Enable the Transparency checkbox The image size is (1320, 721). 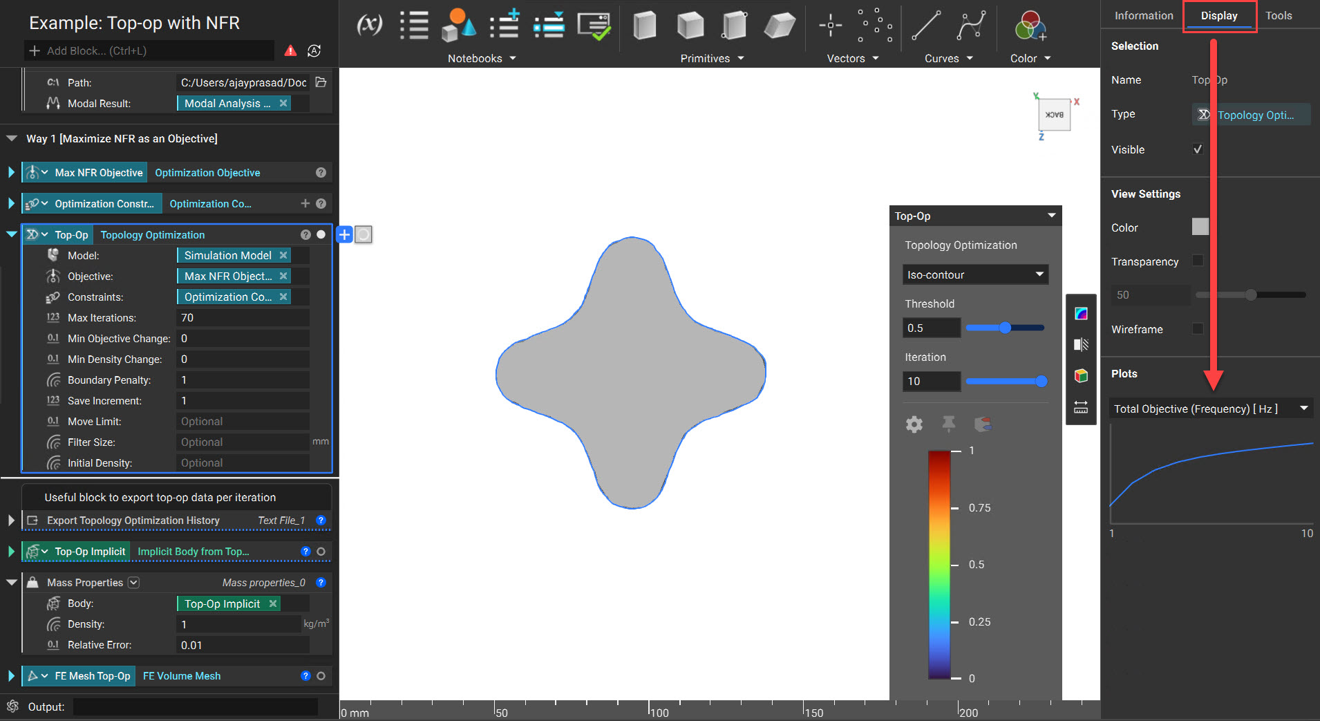tap(1198, 261)
